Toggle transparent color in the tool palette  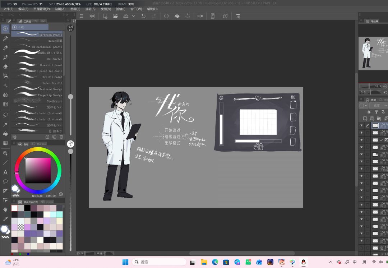[5, 237]
